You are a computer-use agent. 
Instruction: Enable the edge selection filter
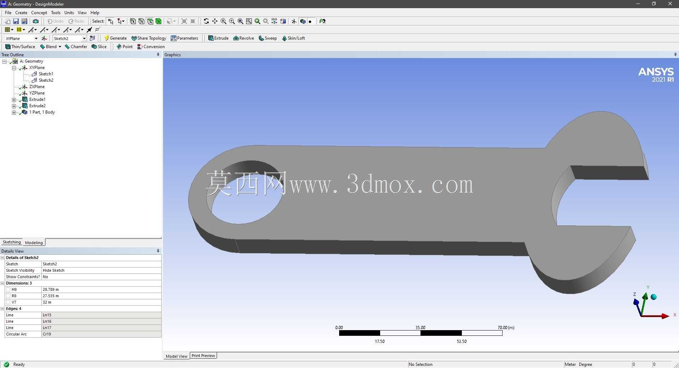tap(141, 21)
